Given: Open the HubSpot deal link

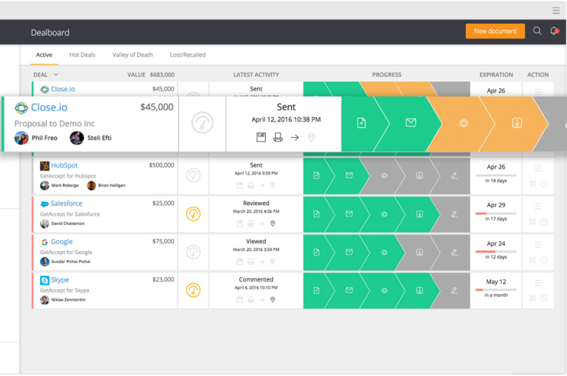Looking at the screenshot, I should click(64, 165).
